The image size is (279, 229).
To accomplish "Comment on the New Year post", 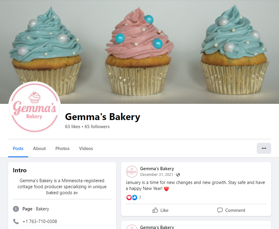I will tap(231, 210).
